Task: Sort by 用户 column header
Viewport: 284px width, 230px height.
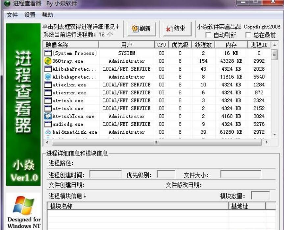Action: (x=127, y=45)
